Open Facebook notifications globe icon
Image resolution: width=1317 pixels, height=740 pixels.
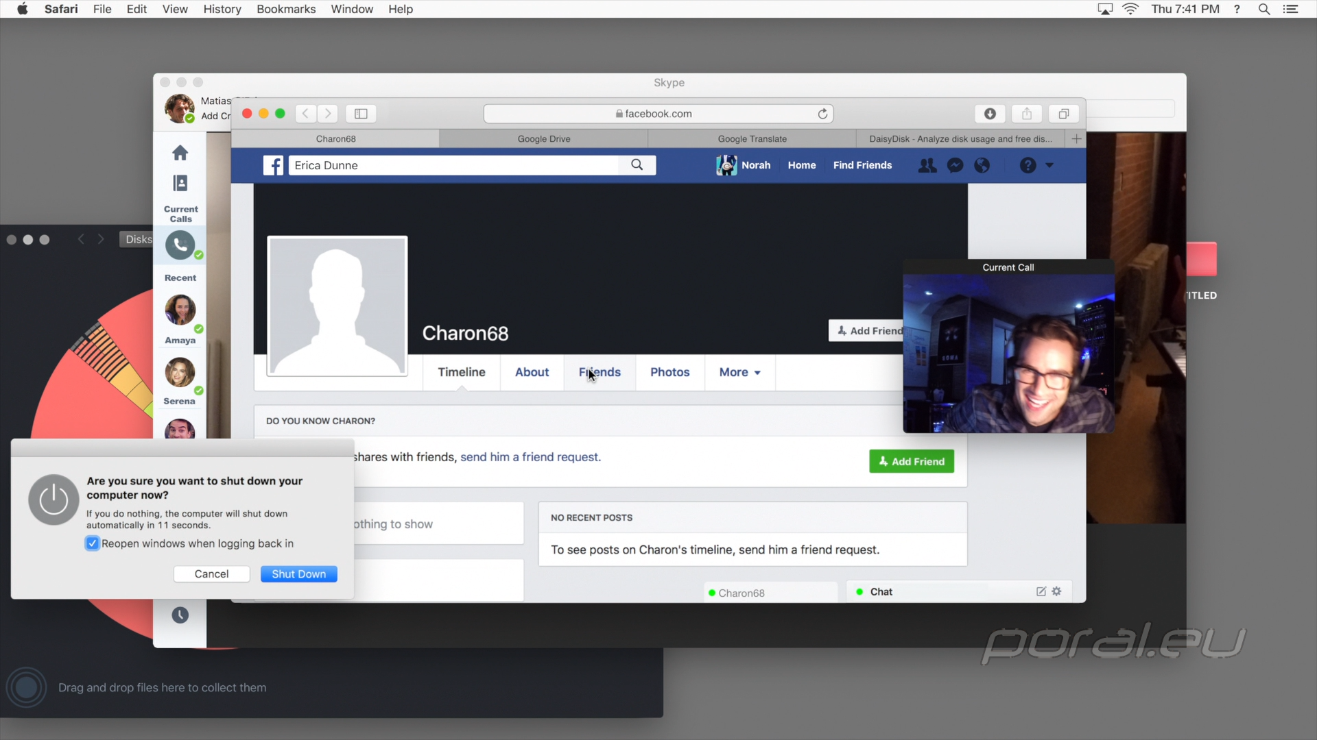click(982, 165)
